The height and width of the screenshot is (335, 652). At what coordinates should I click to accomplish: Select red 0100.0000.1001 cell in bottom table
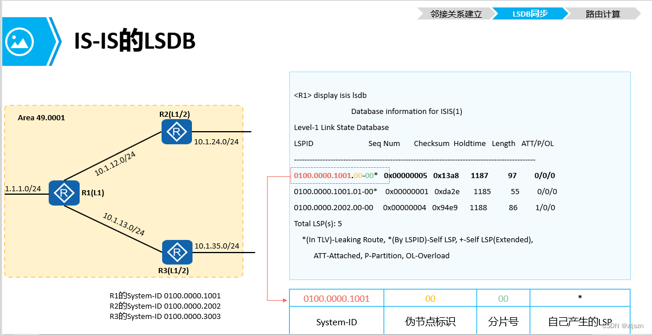coord(336,298)
